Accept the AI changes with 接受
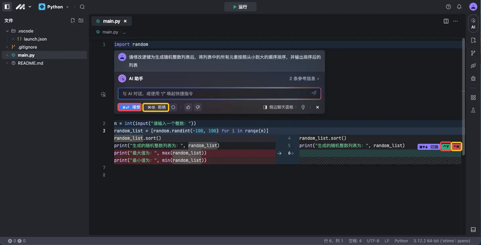Viewport: 481px width, 245px height. click(130, 107)
